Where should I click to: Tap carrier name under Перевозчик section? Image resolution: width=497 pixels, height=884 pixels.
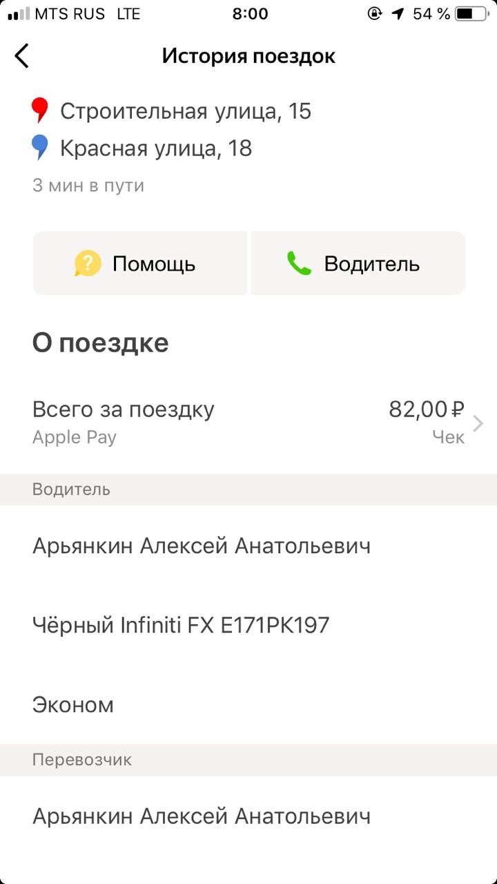(x=202, y=817)
